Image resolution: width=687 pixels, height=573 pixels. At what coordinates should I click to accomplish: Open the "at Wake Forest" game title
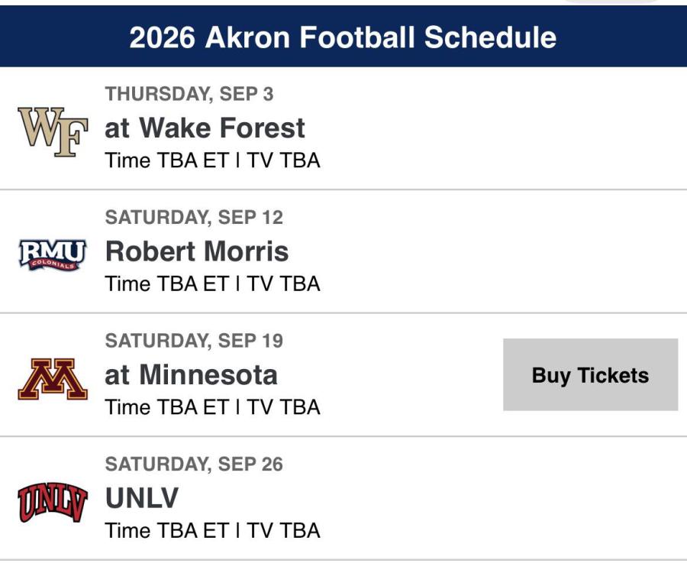tap(205, 128)
